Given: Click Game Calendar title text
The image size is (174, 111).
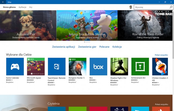Looking at the screenshot, I should coord(13,78).
